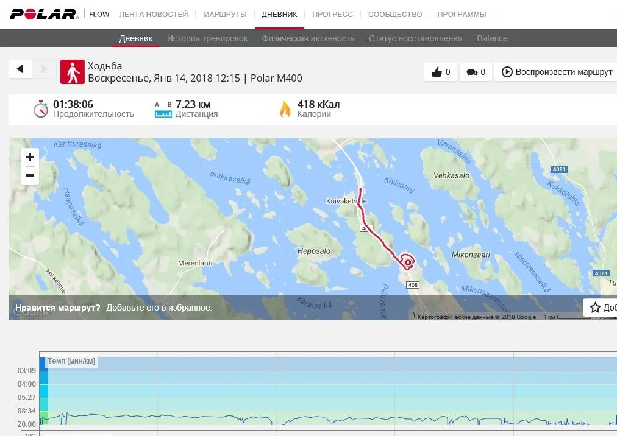Zoom in the map with plus
This screenshot has width=617, height=436.
(30, 157)
